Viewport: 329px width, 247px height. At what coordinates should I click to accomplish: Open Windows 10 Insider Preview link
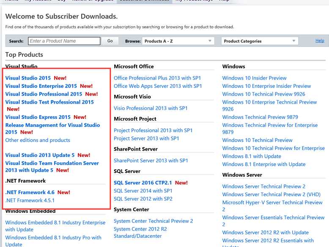click(254, 78)
